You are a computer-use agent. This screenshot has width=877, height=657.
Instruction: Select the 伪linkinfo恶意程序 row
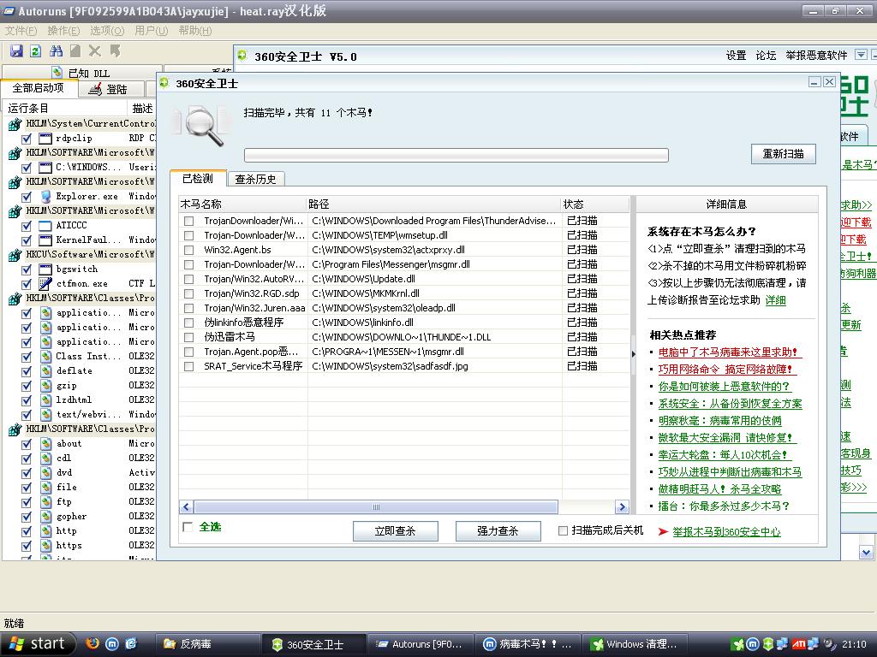pos(404,323)
